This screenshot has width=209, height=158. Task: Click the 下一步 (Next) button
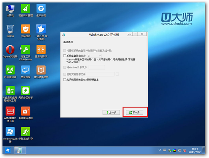[135, 112]
